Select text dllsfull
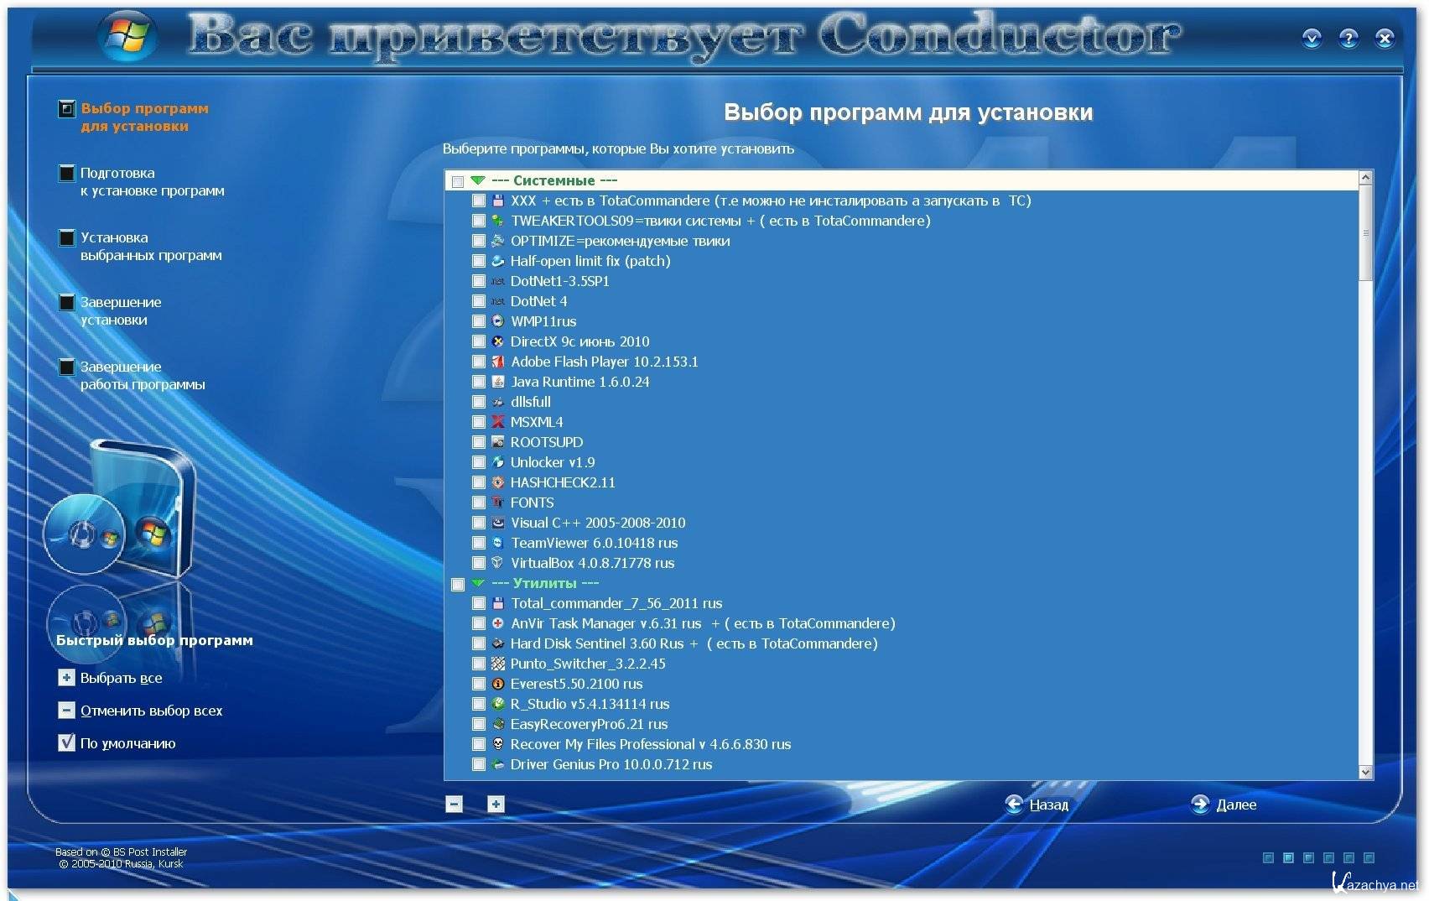This screenshot has height=901, width=1429. pyautogui.click(x=531, y=402)
